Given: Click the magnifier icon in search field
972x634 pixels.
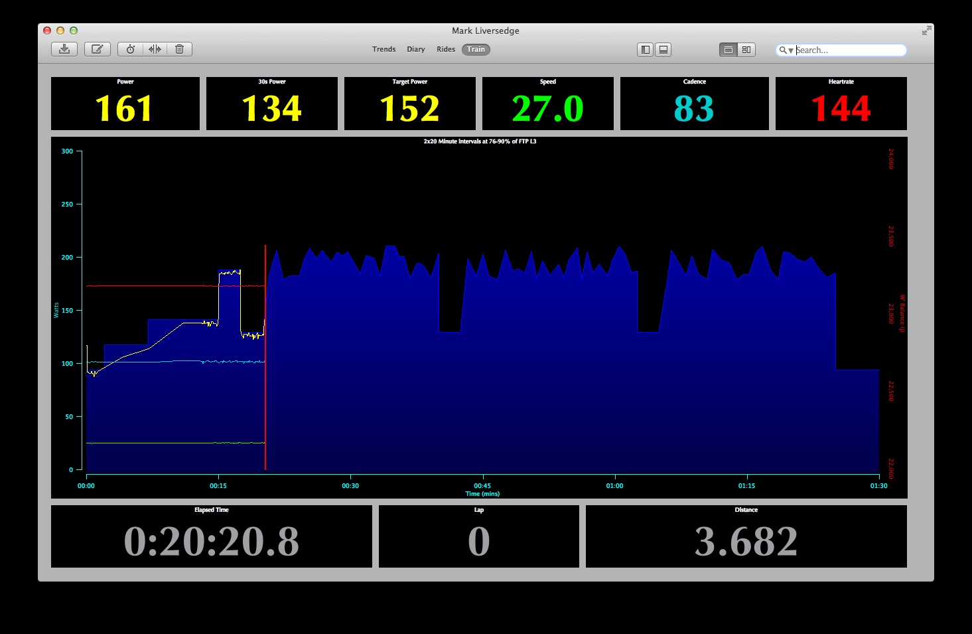Looking at the screenshot, I should pos(783,50).
